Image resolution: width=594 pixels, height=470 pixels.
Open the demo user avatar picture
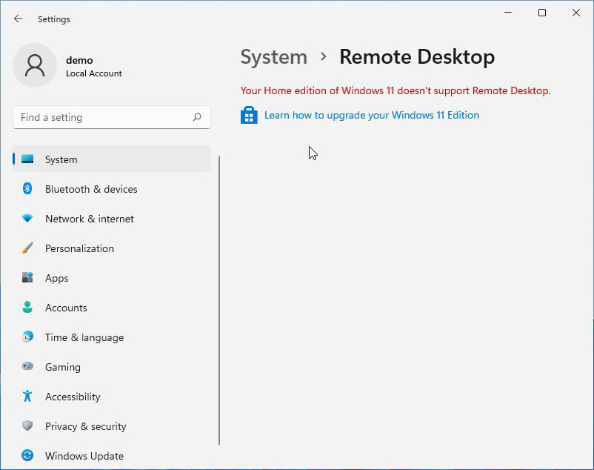tap(35, 65)
